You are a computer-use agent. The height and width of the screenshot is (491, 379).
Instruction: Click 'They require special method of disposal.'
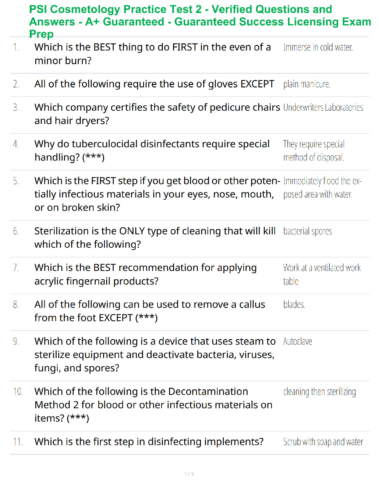[314, 151]
